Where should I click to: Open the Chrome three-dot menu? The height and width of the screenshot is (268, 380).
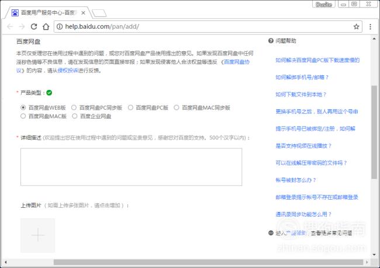(x=370, y=27)
